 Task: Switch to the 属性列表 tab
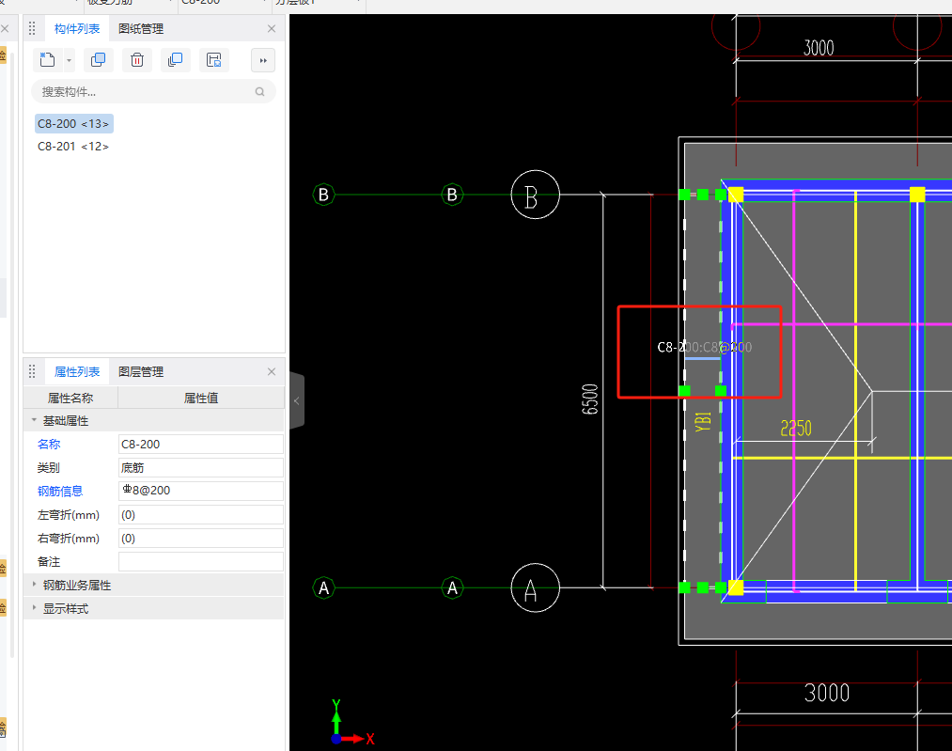[x=77, y=371]
